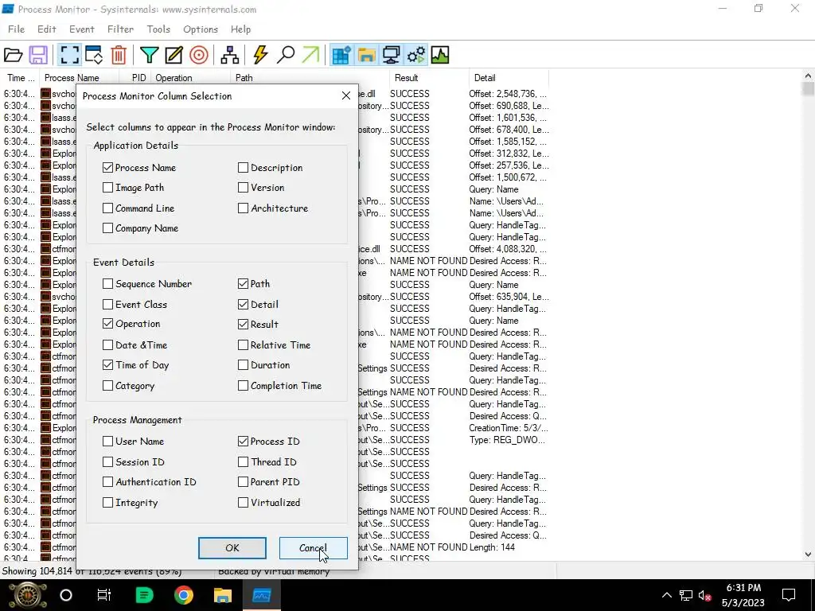Check the Sequence Number checkbox
This screenshot has width=815, height=611.
(107, 284)
